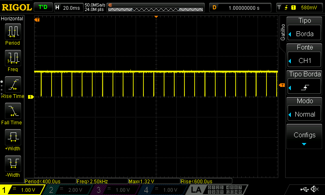Screen dimensions: 325x195
Task: Click the digital channels 0-15 indicator grid
Action: point(225,190)
